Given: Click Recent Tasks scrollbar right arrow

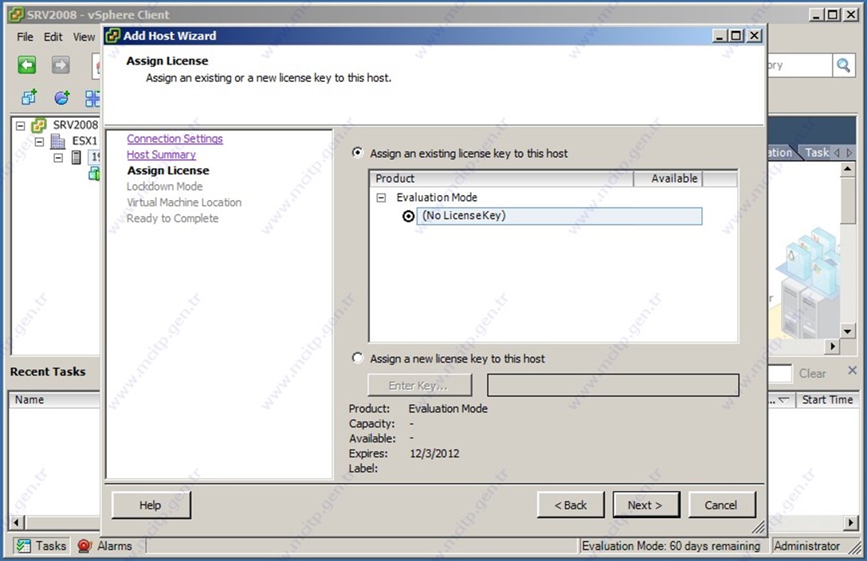Looking at the screenshot, I should pos(851,522).
